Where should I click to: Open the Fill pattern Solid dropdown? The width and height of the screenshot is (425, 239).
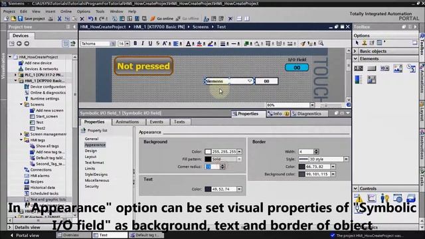tap(239, 159)
